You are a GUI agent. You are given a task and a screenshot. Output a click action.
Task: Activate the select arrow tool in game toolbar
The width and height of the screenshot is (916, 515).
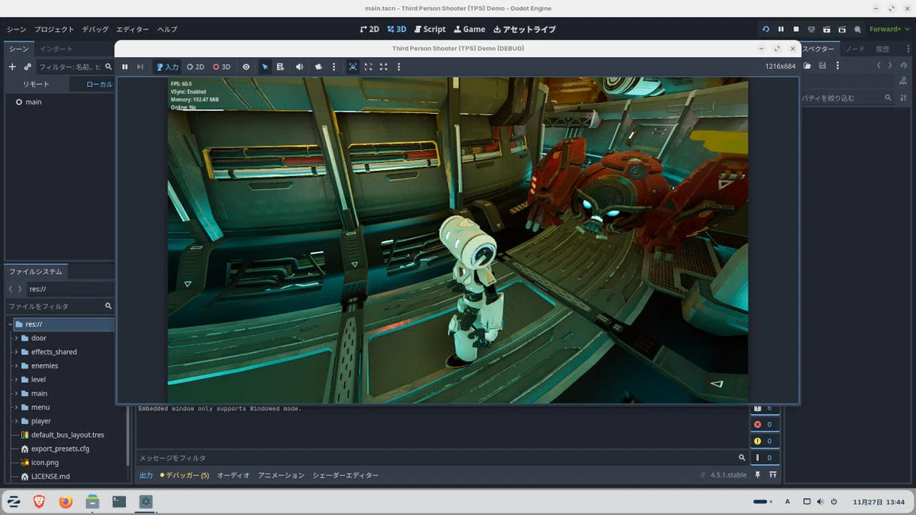coord(265,67)
